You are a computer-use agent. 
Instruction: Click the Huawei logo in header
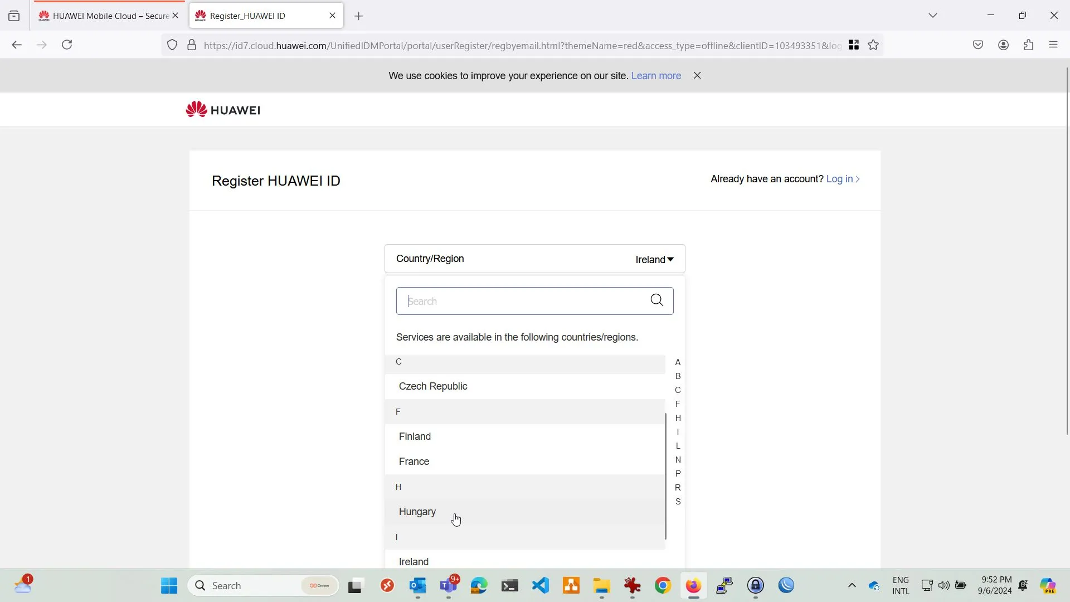point(223,109)
